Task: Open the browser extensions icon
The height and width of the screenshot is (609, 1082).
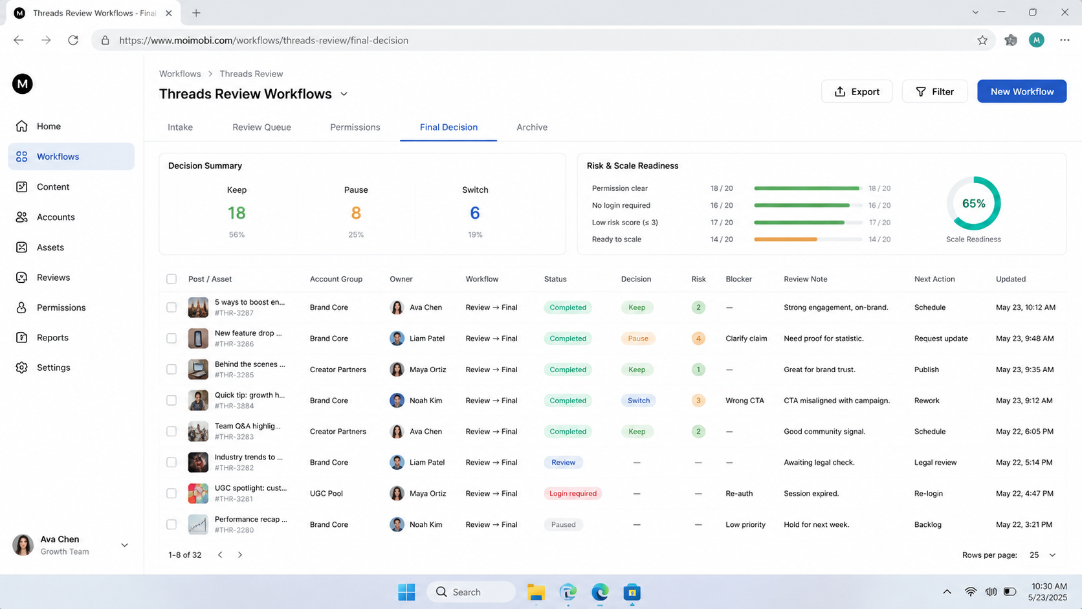Action: pyautogui.click(x=1011, y=40)
